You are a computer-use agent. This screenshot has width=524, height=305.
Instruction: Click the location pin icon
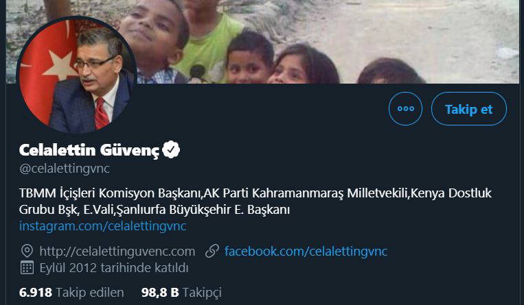tap(27, 251)
